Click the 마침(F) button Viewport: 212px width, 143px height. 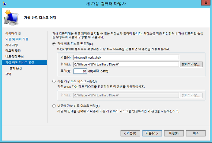174,133
